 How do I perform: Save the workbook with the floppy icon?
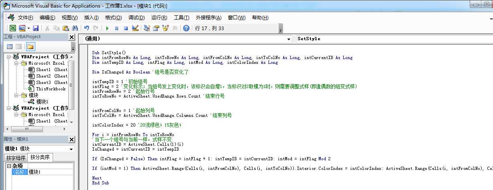point(36,28)
